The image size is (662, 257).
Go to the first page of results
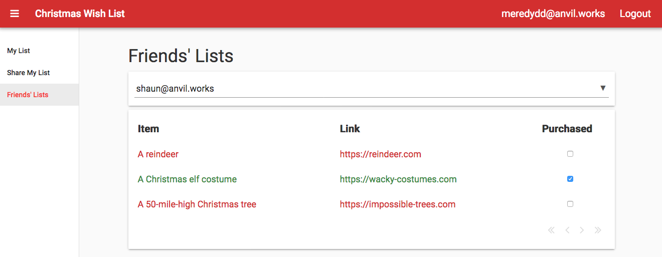551,230
